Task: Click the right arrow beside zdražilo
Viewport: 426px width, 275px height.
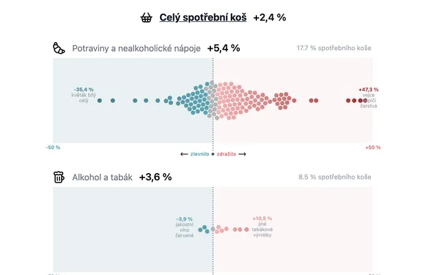Action: pyautogui.click(x=242, y=154)
